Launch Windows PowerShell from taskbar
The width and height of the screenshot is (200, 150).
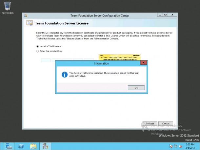21,146
